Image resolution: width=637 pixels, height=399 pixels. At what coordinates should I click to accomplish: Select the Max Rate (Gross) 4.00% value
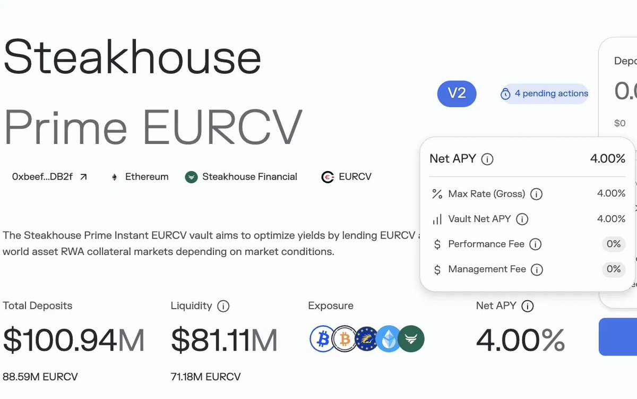[612, 193]
